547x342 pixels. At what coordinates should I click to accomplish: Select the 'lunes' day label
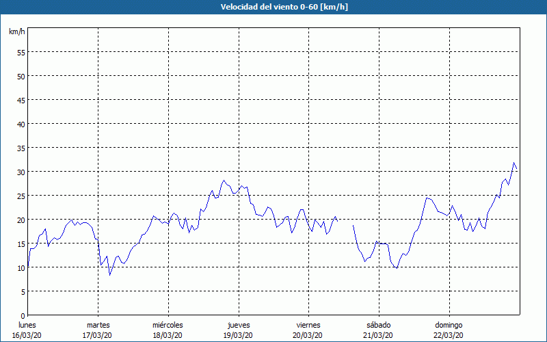(27, 325)
